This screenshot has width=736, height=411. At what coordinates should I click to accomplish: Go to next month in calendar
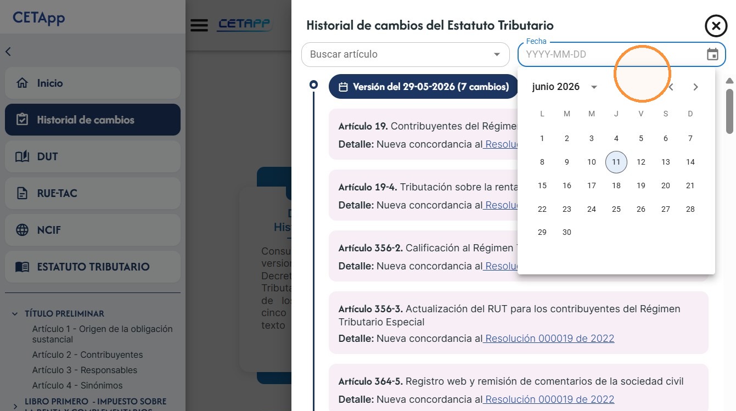pyautogui.click(x=695, y=87)
